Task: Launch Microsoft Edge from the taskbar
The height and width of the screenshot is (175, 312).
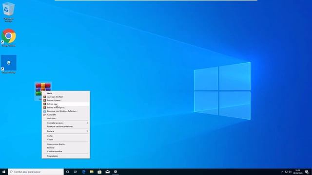Action: pos(83,172)
